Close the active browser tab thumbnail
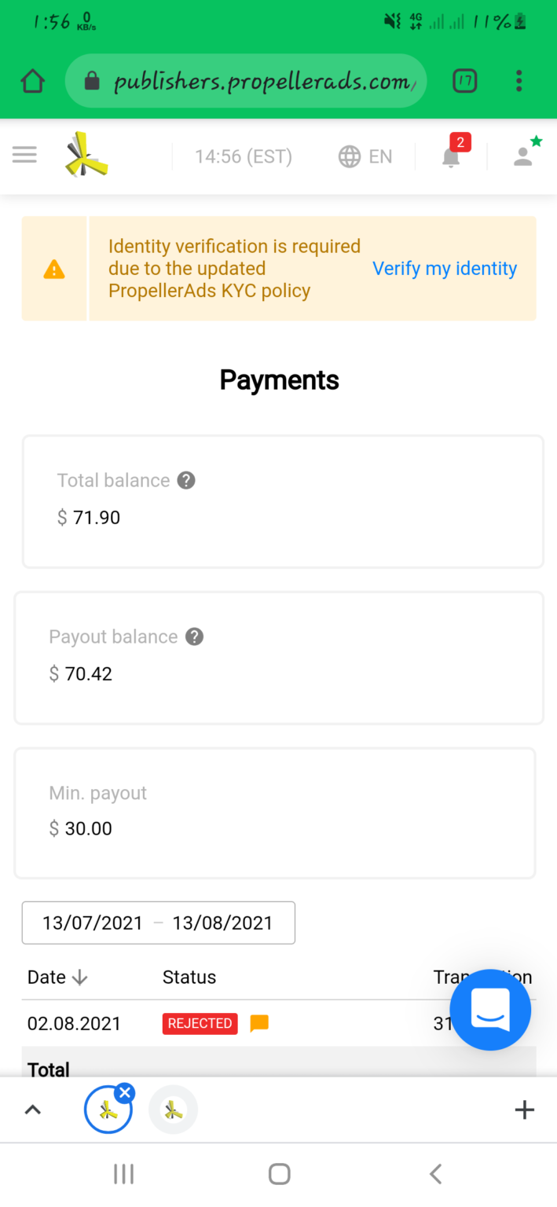This screenshot has width=557, height=1207. click(124, 1092)
